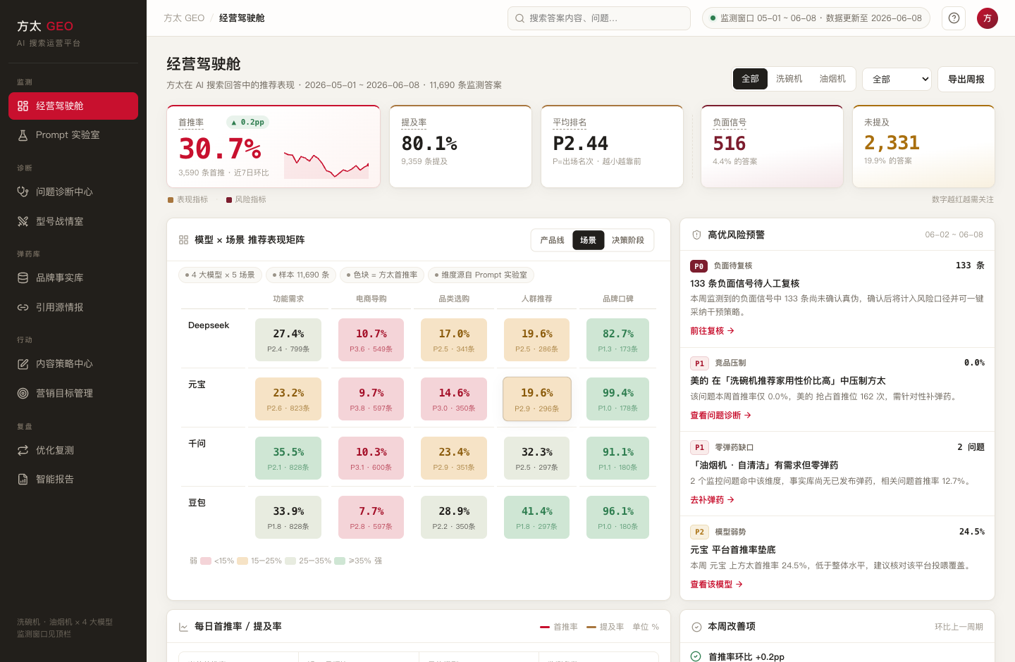Viewport: 1015px width, 662px height.
Task: Click the 问题诊断中心 stethoscope icon
Action: coord(23,192)
